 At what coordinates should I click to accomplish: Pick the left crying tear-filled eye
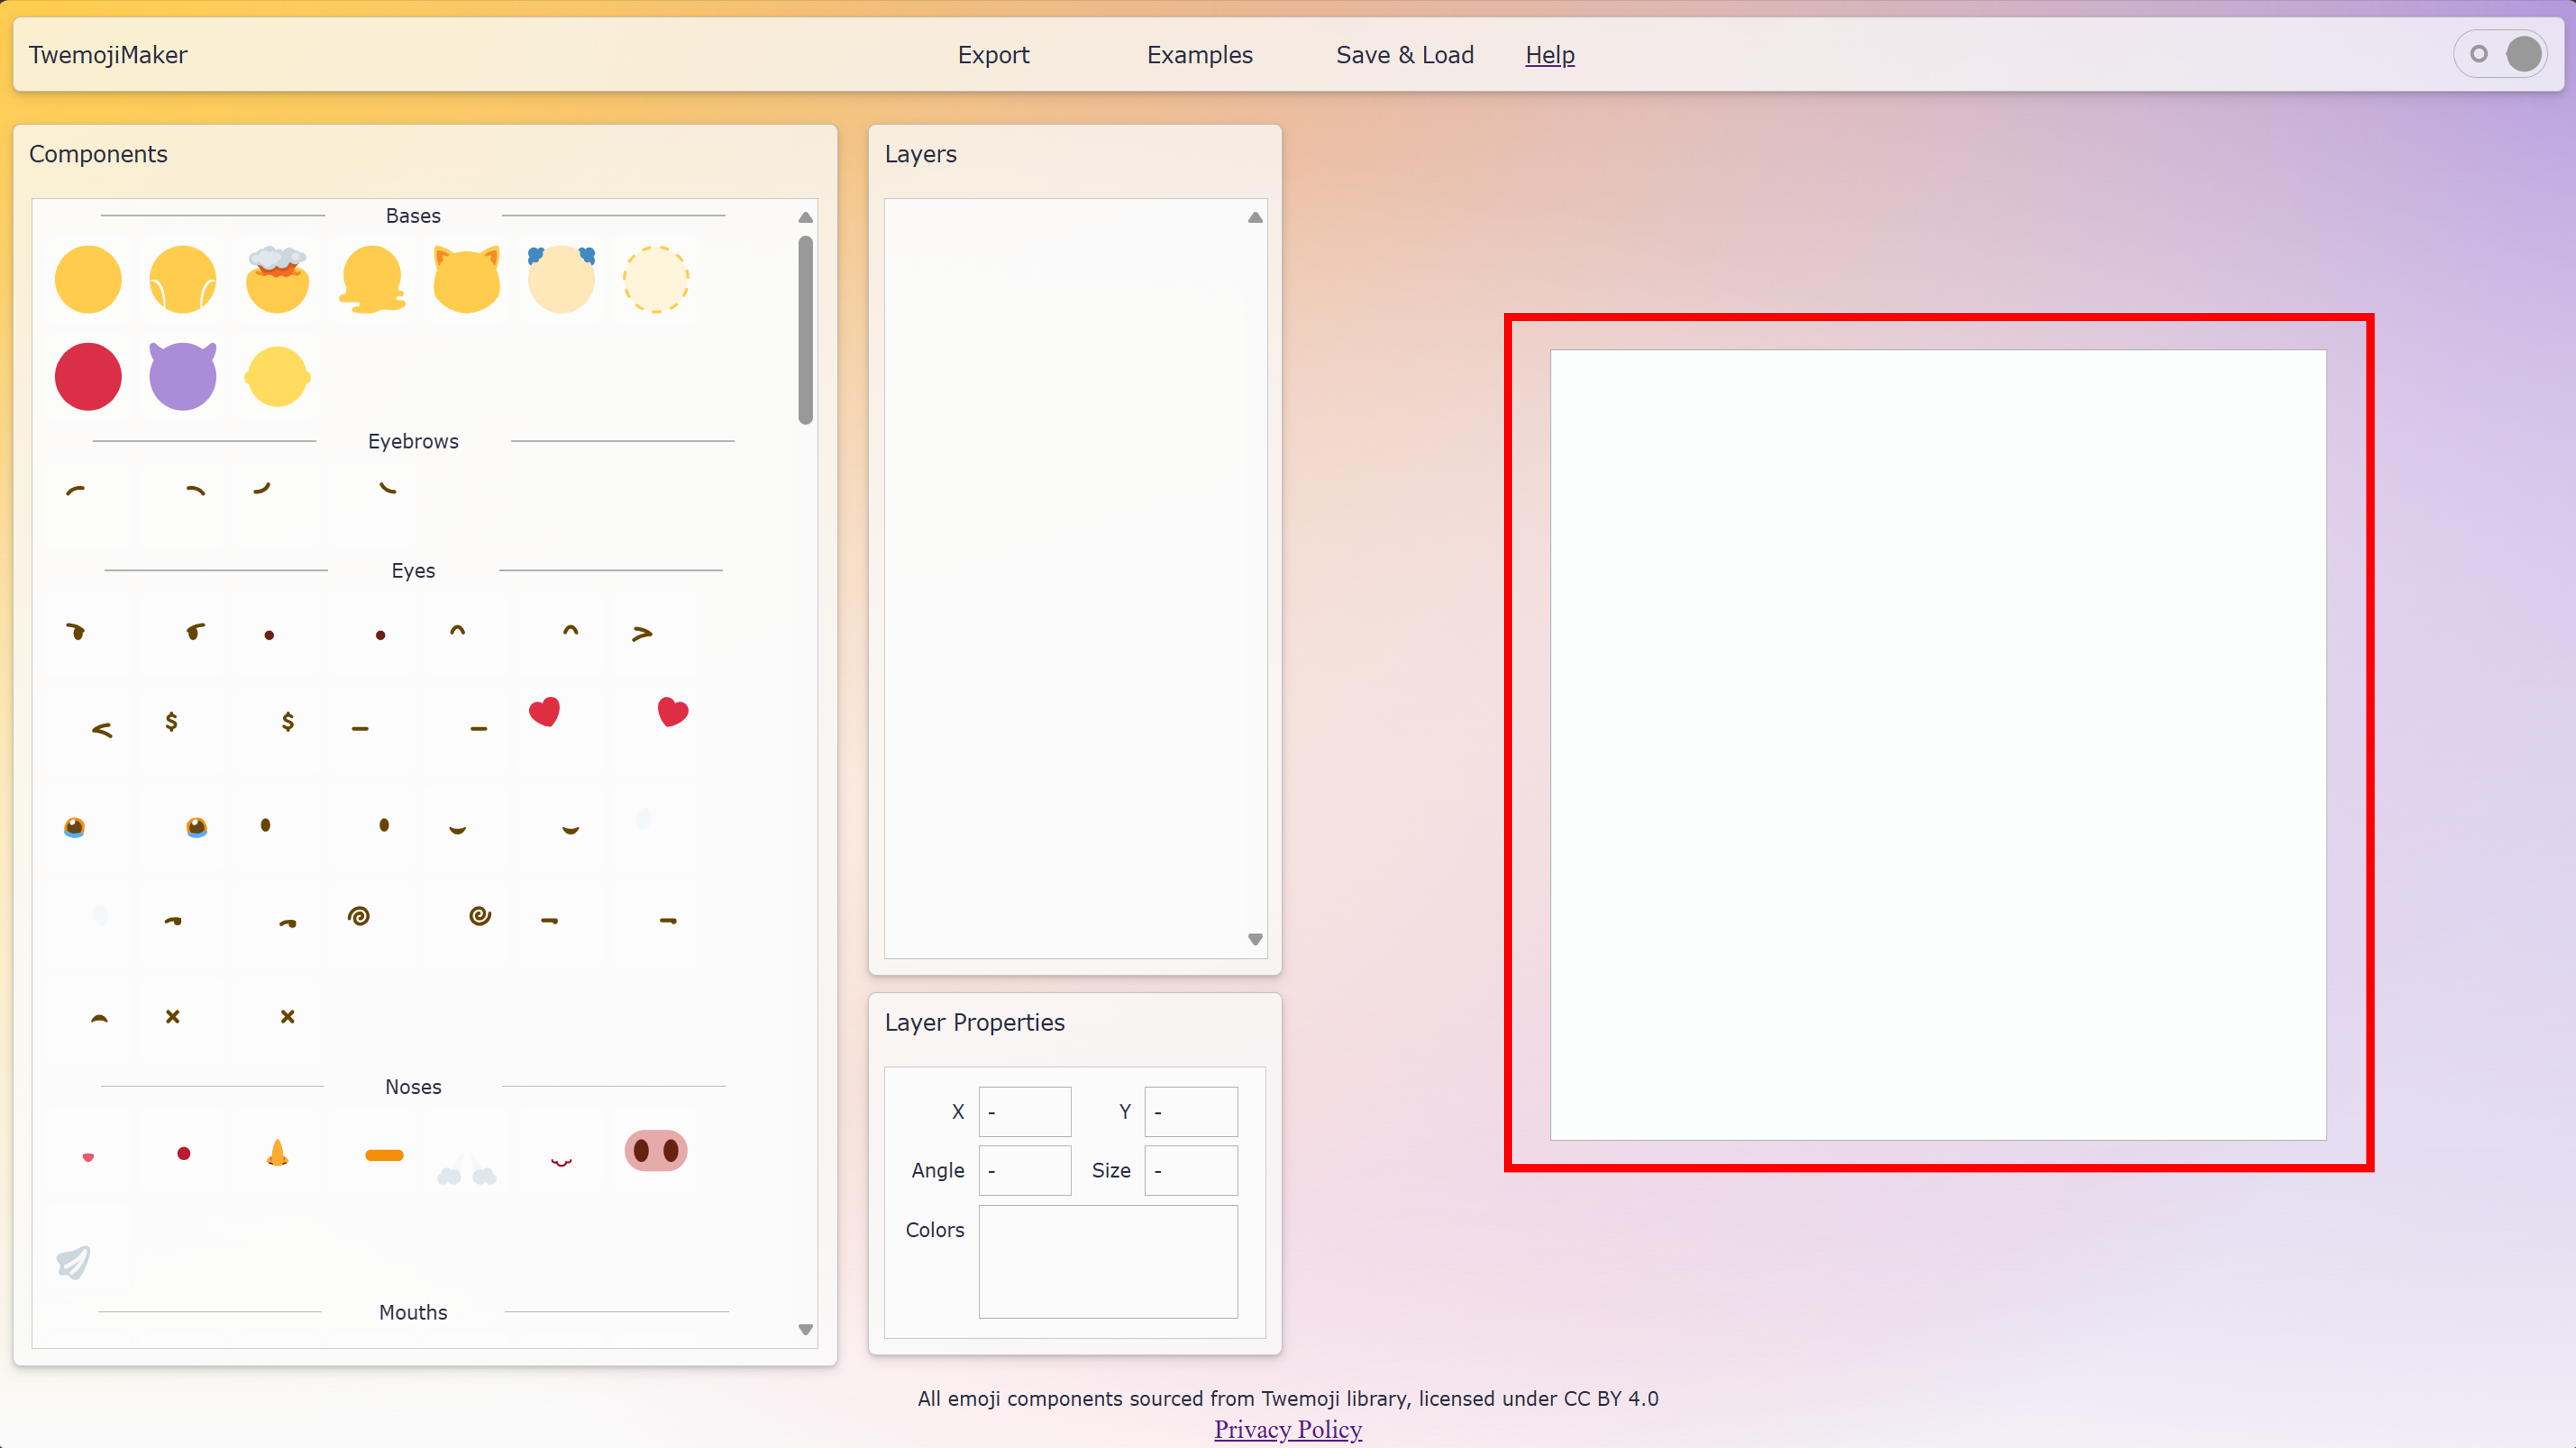click(x=75, y=827)
